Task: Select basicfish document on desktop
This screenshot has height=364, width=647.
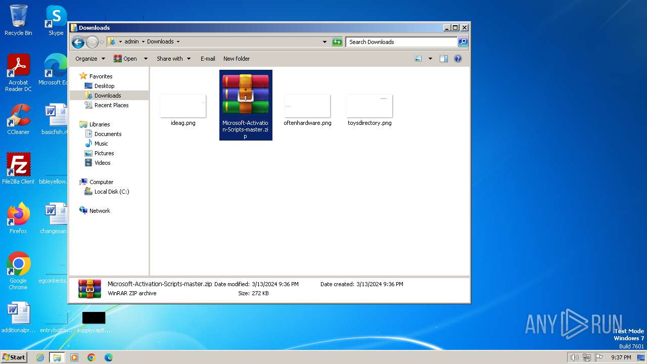Action: (55, 119)
